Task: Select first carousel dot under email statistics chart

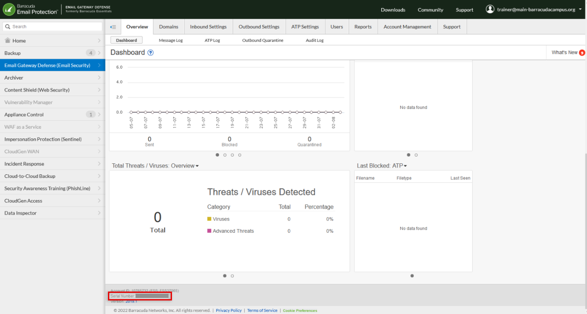Action: (x=217, y=155)
